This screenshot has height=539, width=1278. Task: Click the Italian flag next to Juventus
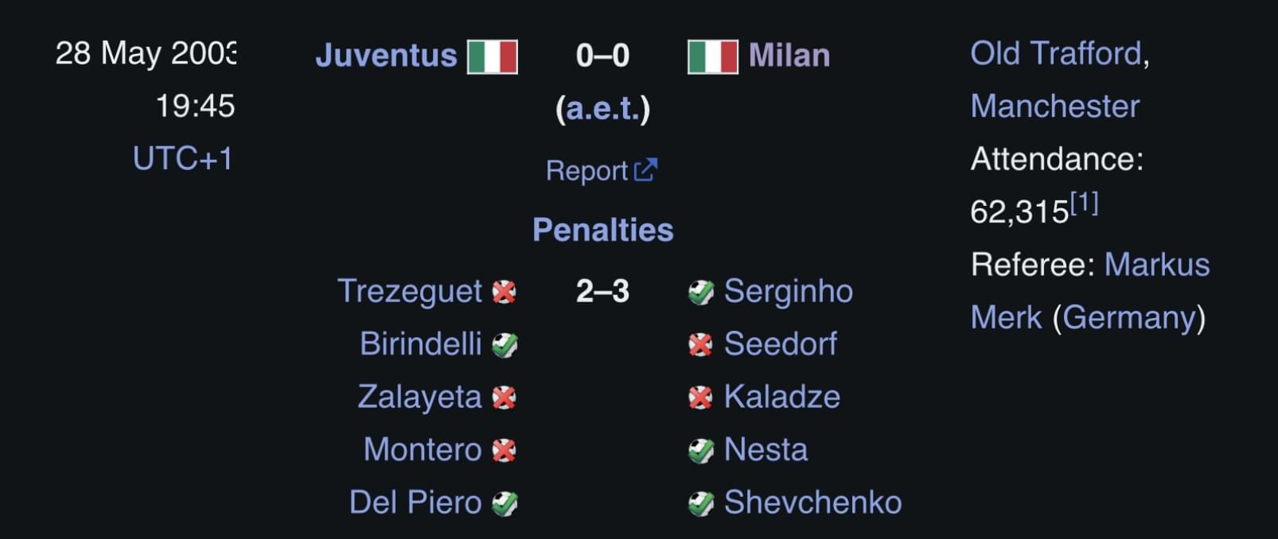click(493, 56)
